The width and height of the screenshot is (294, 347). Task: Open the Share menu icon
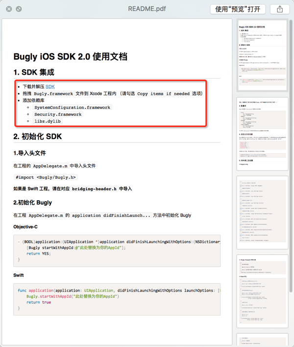point(280,9)
